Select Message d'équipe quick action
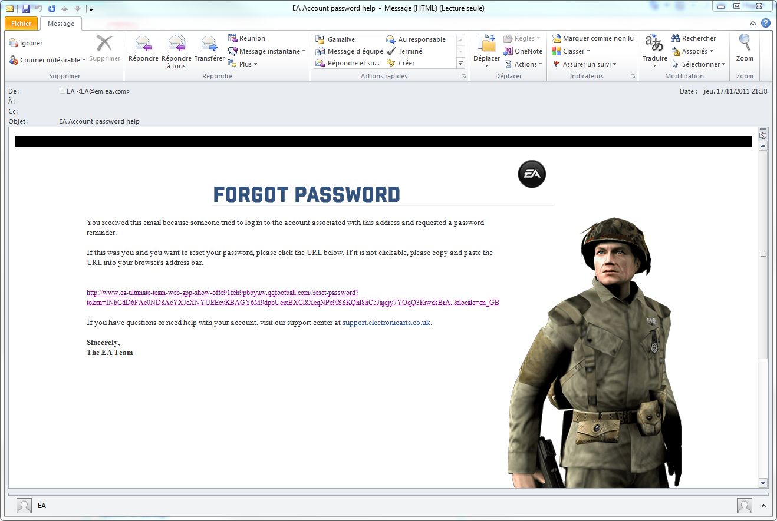777x521 pixels. 350,51
